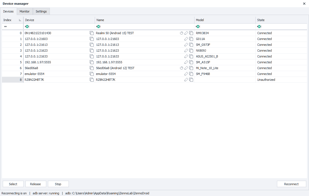309x196 pixels.
Task: Copy name 56ed06a8 (Android 12) TEST
Action: click(x=191, y=68)
